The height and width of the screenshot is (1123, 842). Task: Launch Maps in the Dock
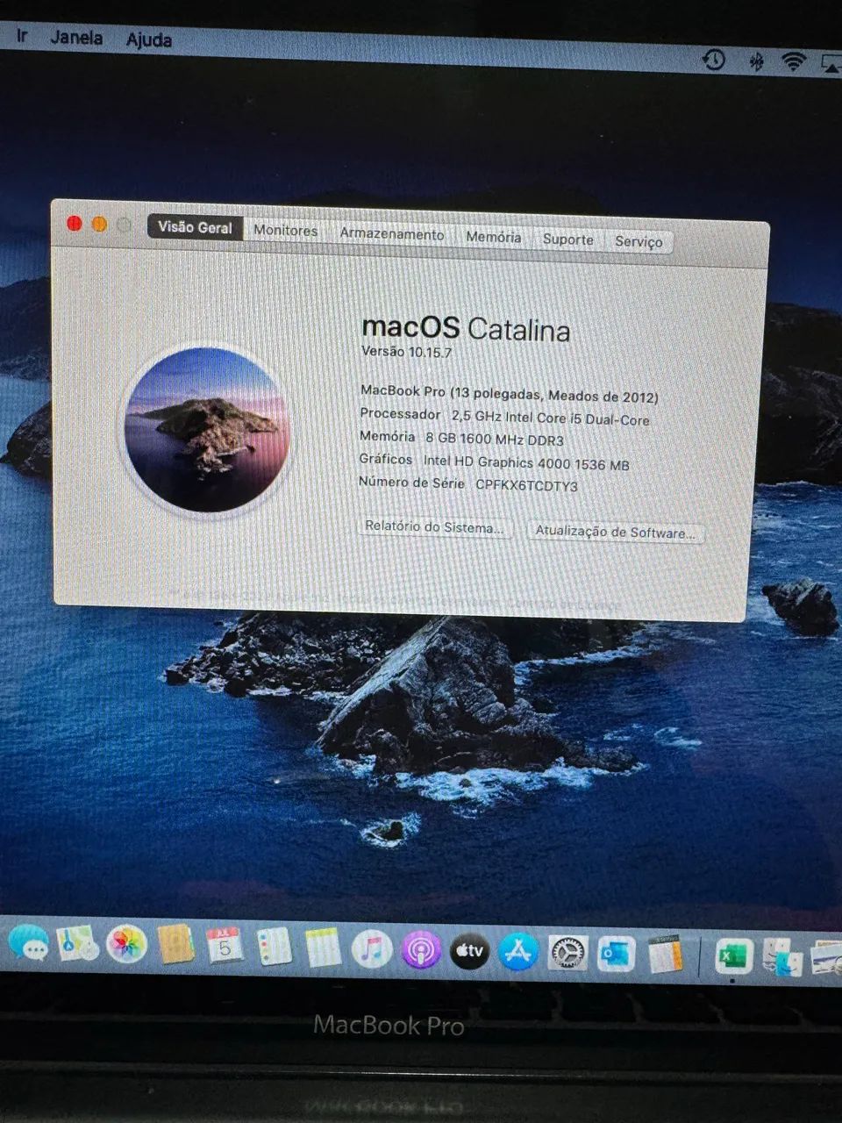click(78, 944)
